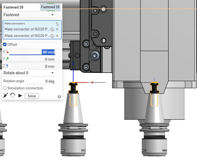Click the clock icon on the second mate connector
The height and width of the screenshot is (168, 197).
pyautogui.click(x=52, y=36)
